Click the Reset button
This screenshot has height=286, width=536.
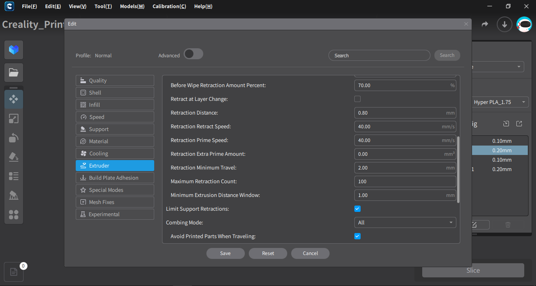pos(268,253)
